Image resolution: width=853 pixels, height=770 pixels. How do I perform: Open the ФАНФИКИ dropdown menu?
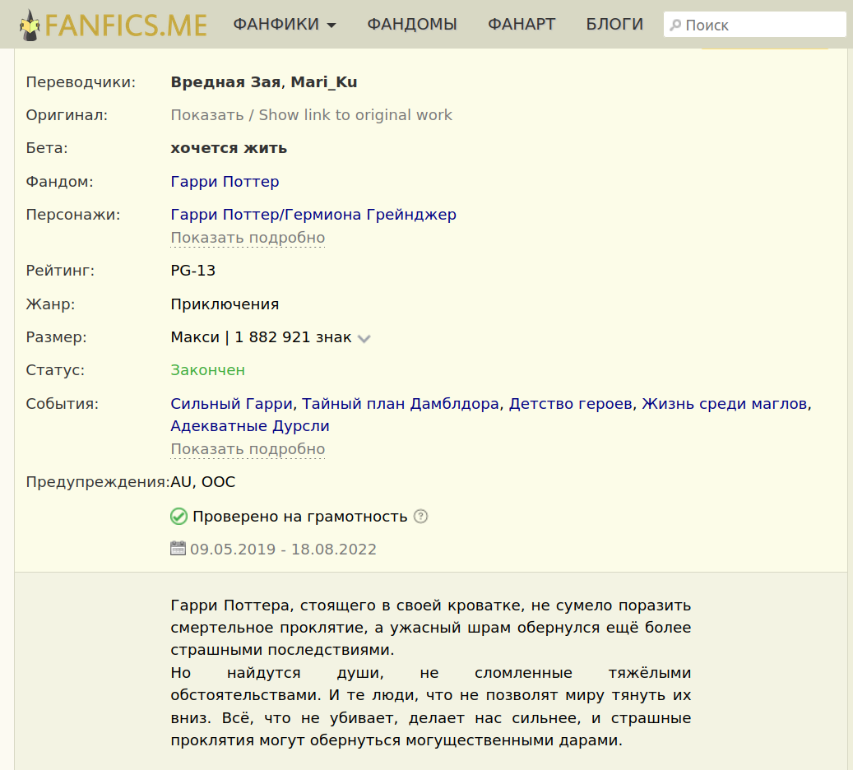tap(285, 25)
